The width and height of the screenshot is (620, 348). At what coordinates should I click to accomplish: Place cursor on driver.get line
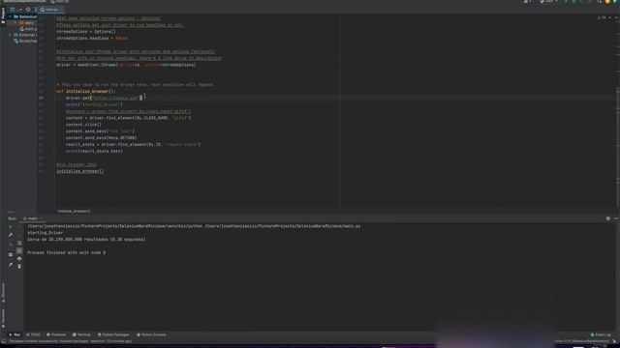(104, 98)
